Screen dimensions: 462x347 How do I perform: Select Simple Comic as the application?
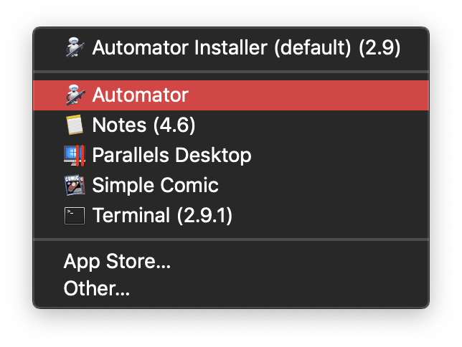tap(231, 185)
